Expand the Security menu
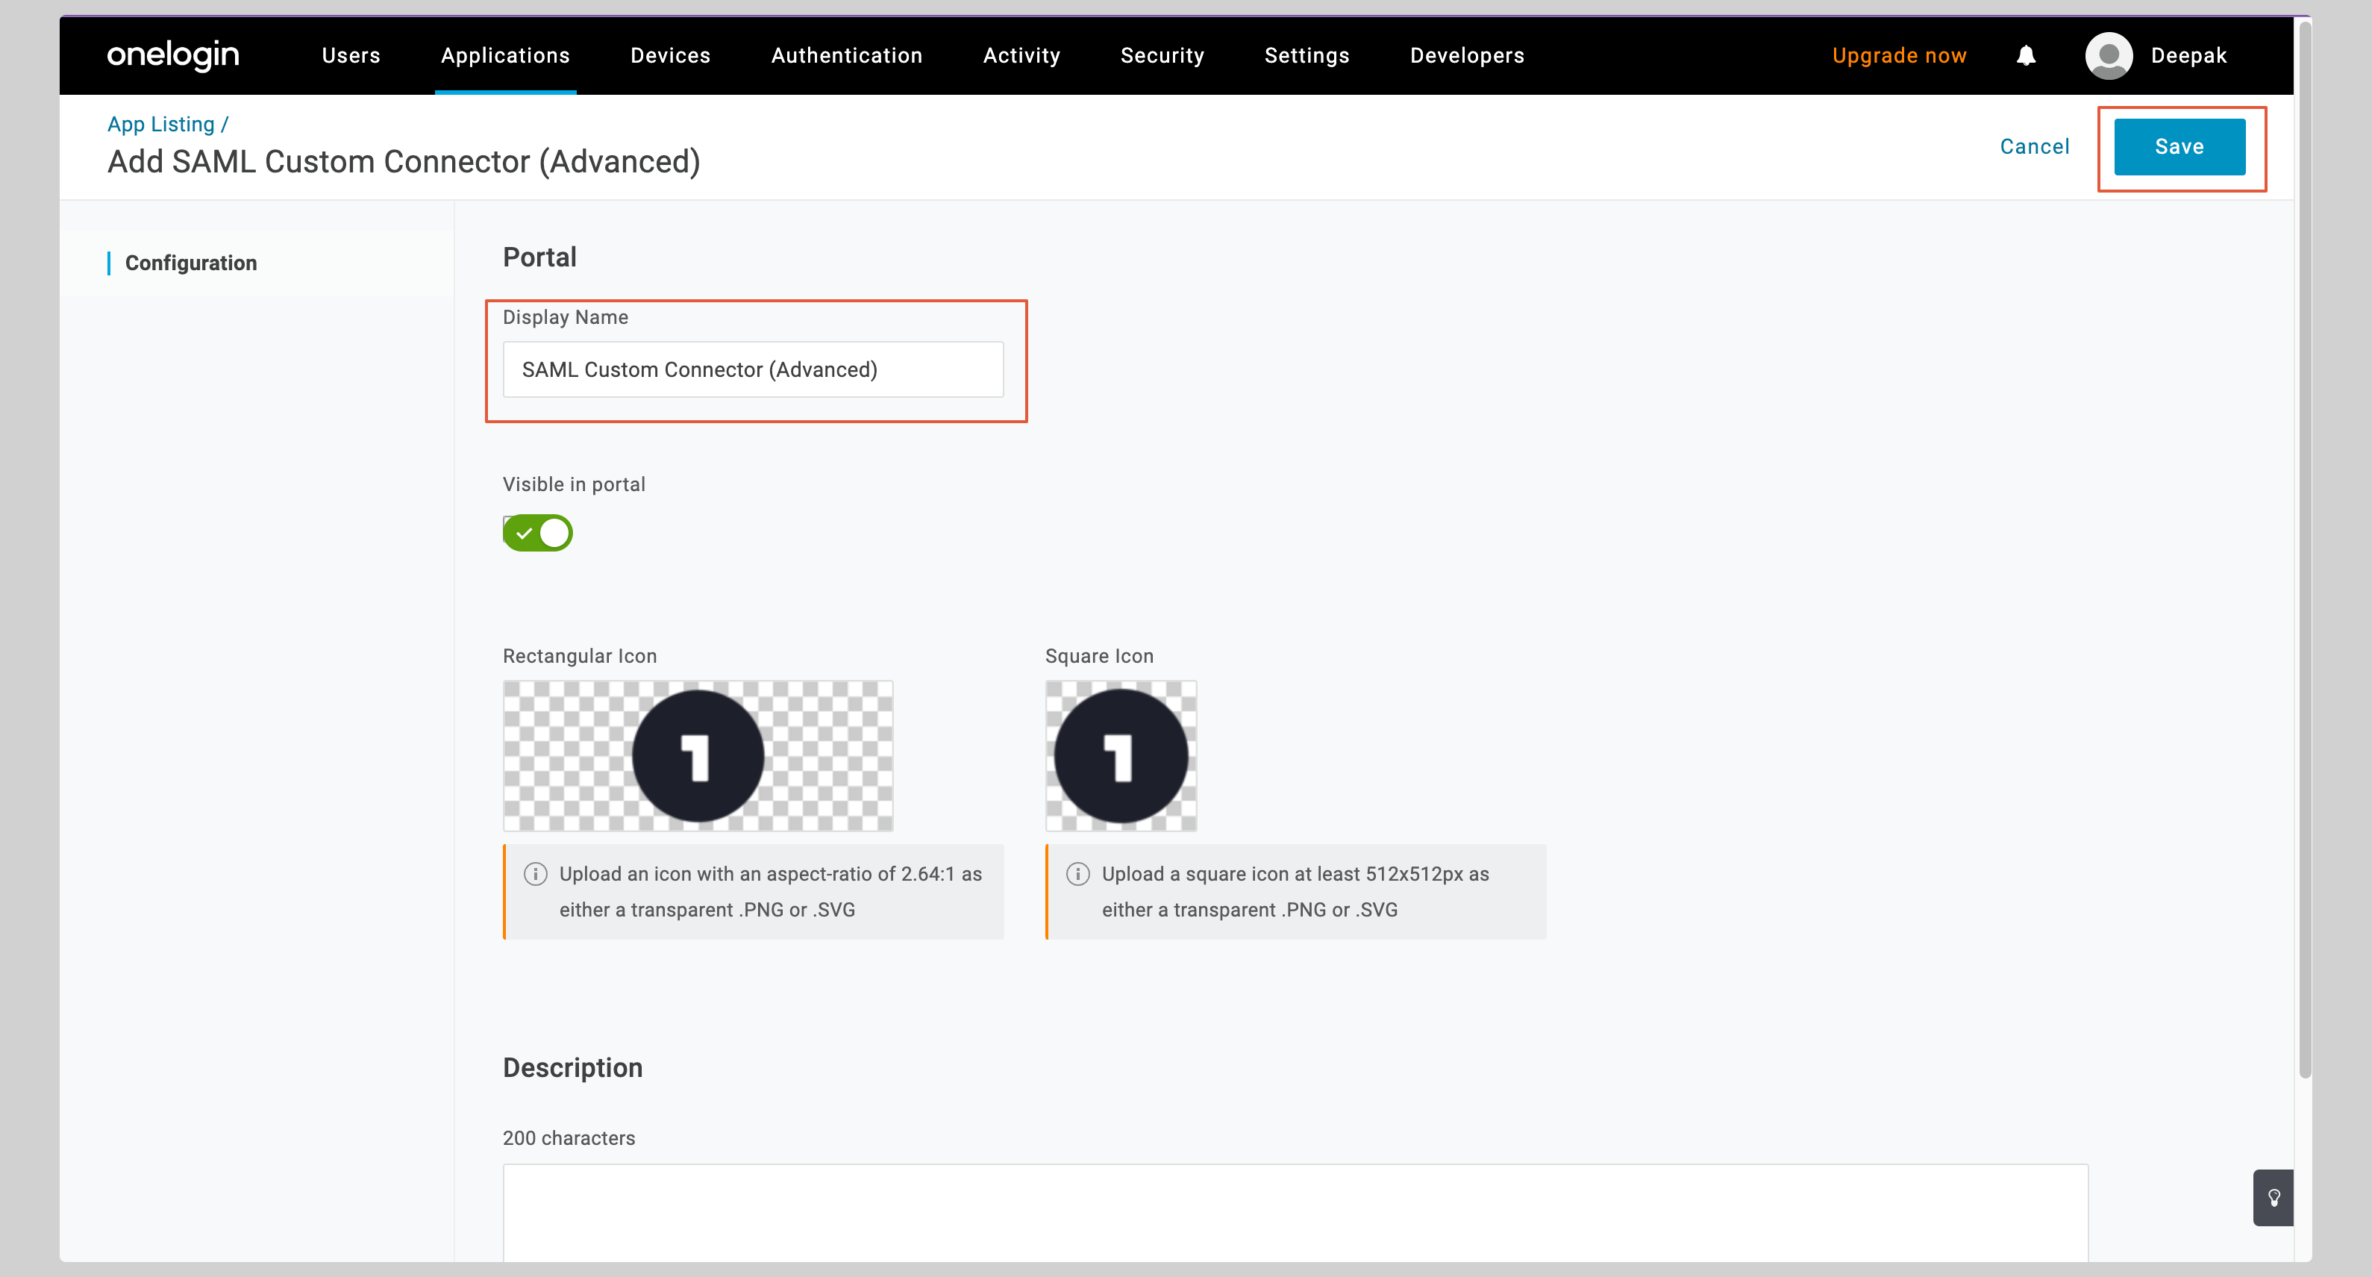This screenshot has width=2372, height=1277. click(1162, 55)
